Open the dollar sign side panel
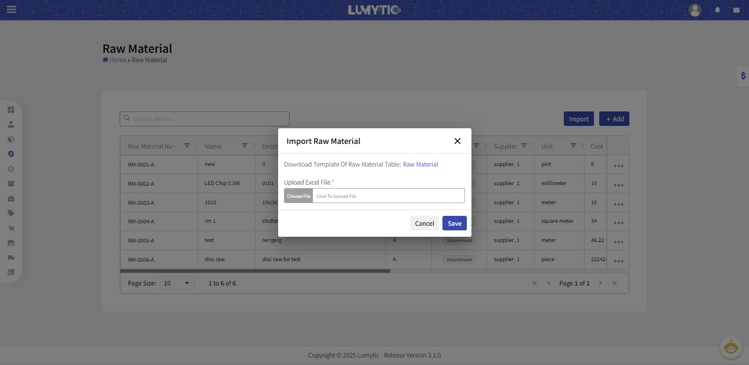This screenshot has height=365, width=749. click(743, 76)
